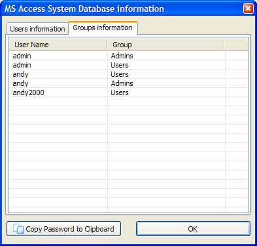Confirm the dialog with OK
This screenshot has width=257, height=246.
coord(193,229)
